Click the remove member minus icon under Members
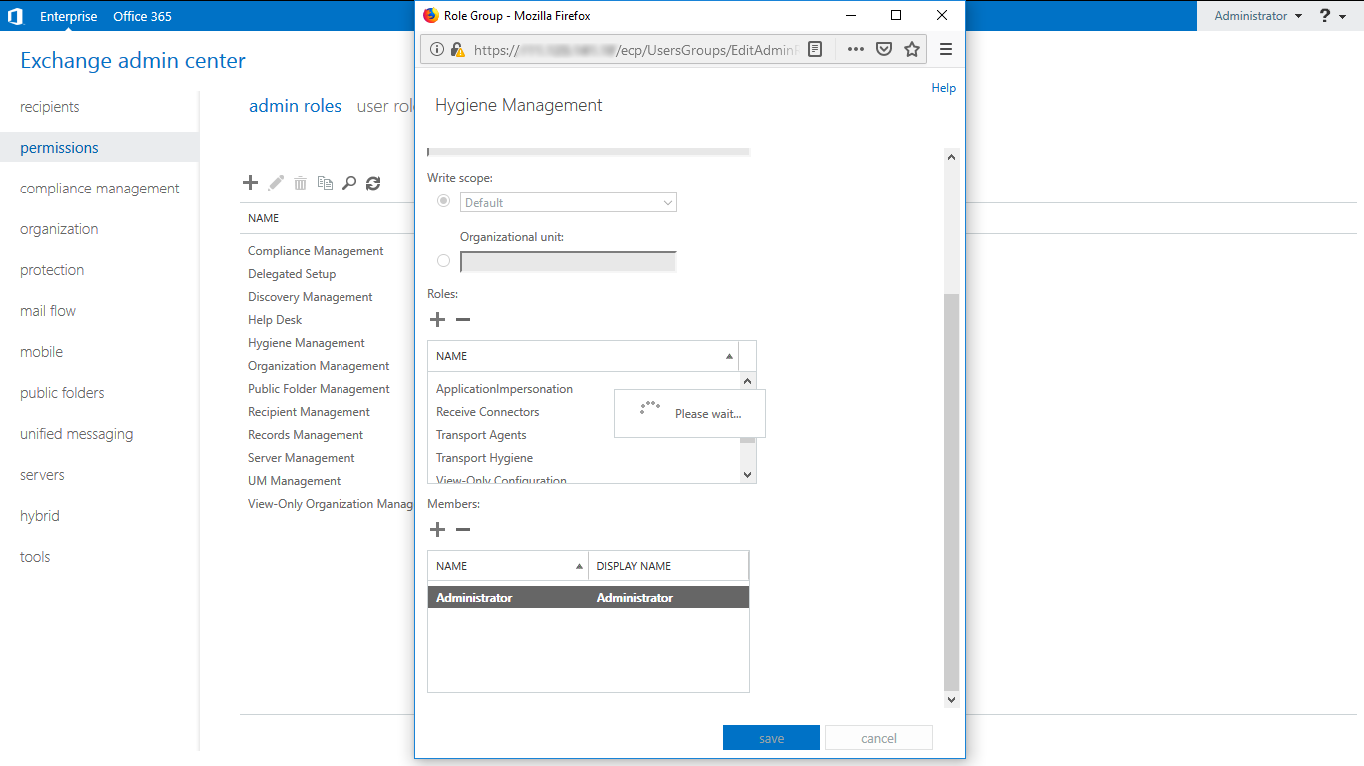 coord(463,530)
